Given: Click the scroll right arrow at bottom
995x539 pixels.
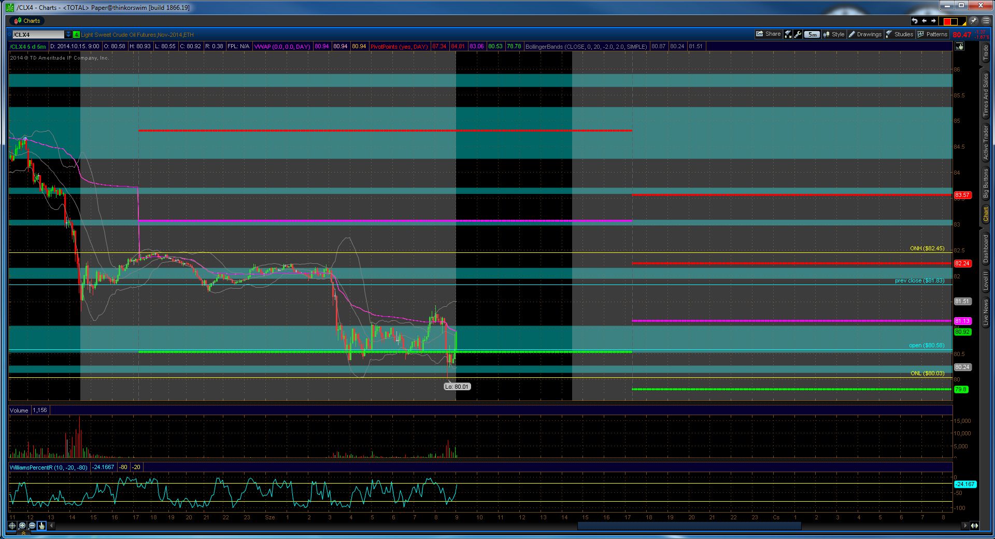Looking at the screenshot, I should [x=964, y=526].
